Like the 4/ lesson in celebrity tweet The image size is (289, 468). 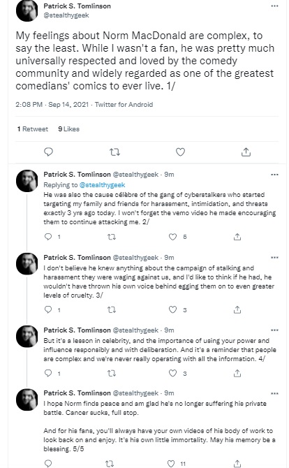pyautogui.click(x=173, y=373)
